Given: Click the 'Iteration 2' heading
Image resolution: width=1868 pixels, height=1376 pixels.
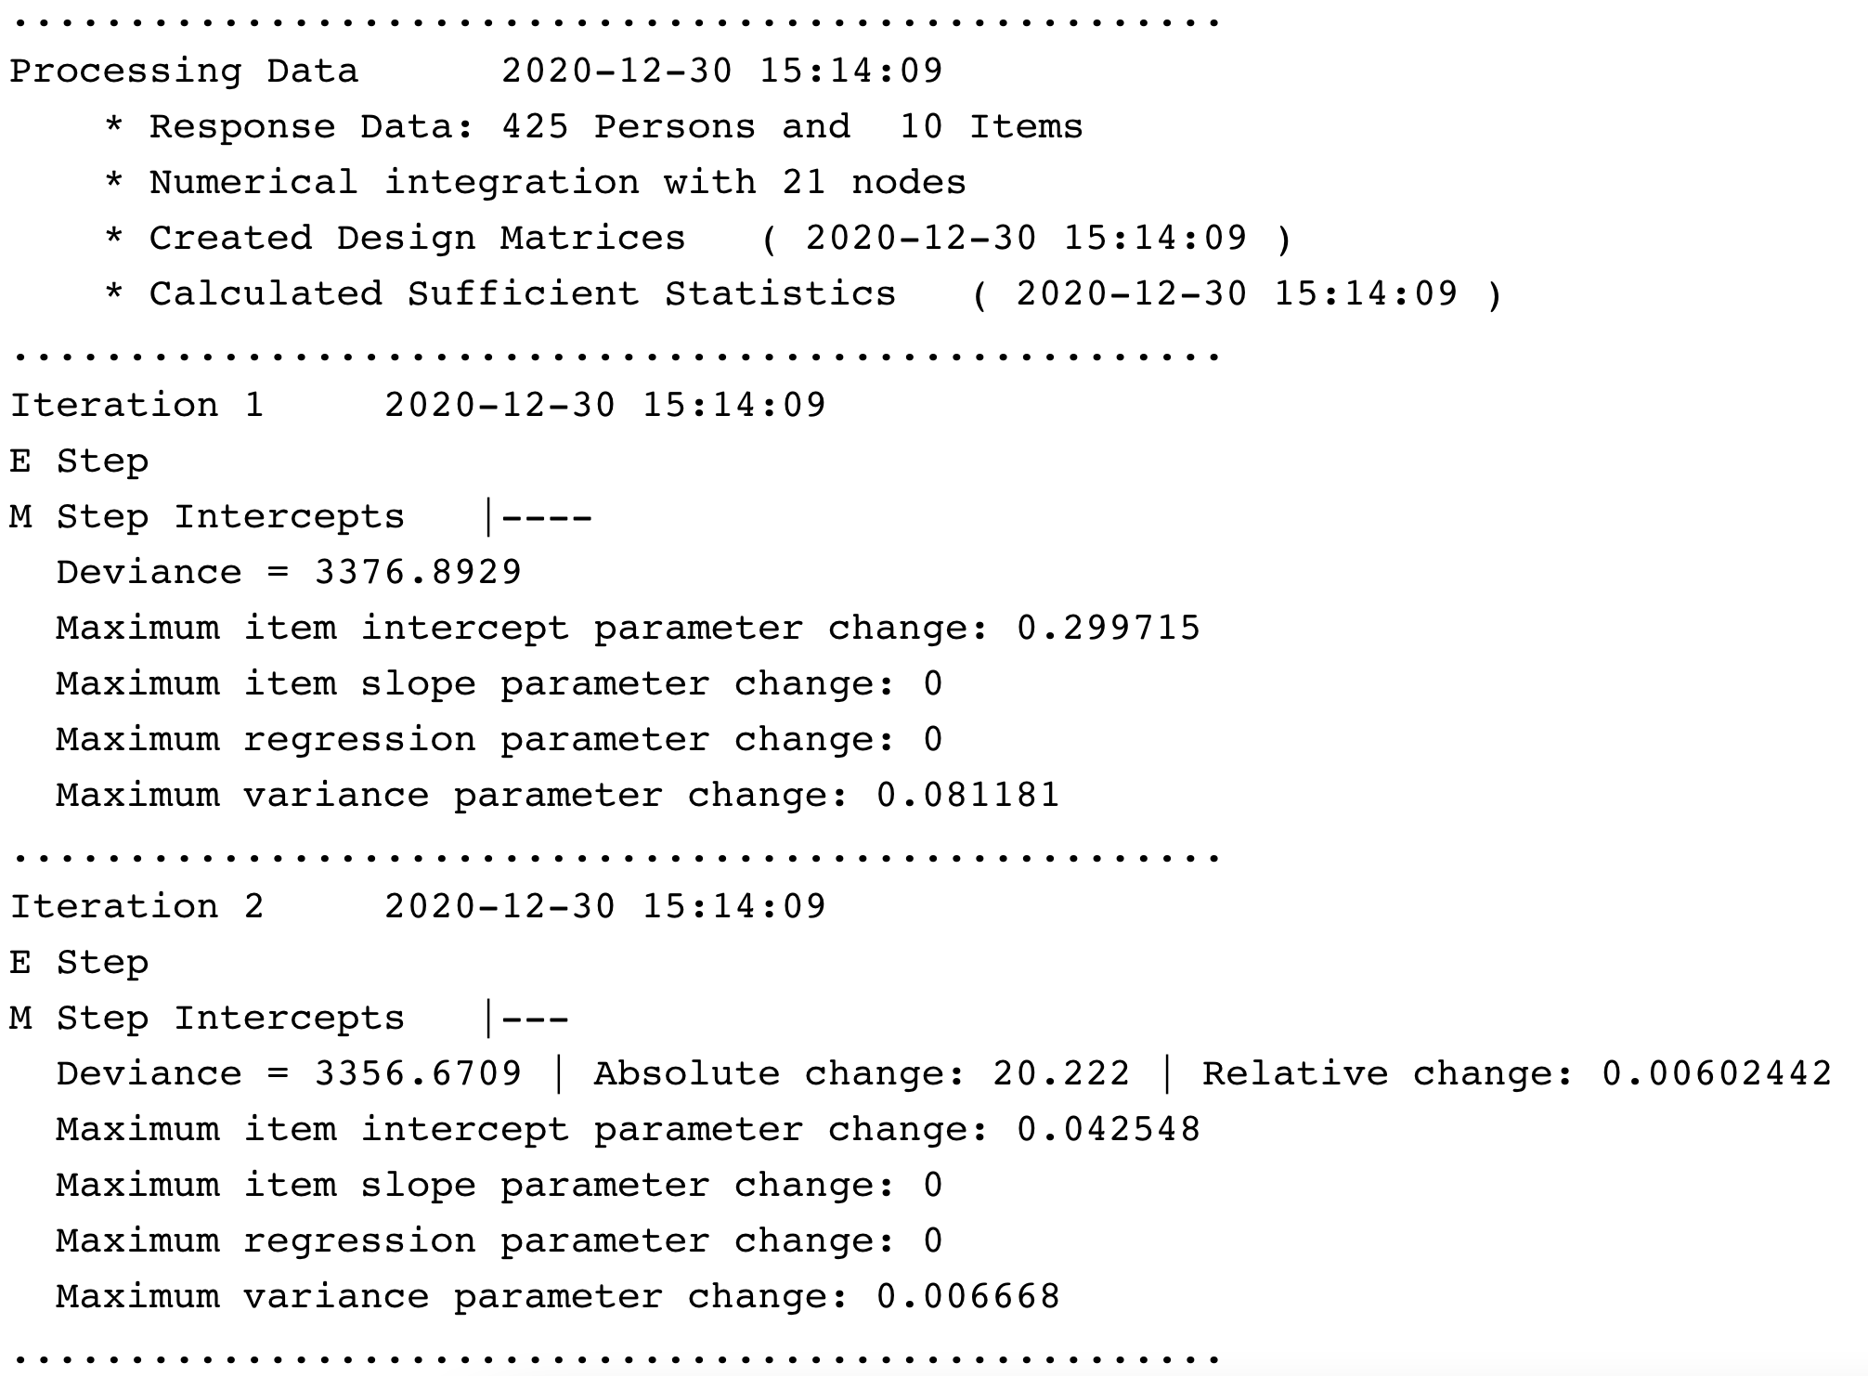Looking at the screenshot, I should click(x=137, y=907).
